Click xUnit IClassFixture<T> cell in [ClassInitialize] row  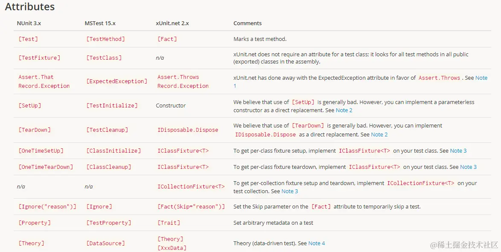click(183, 151)
